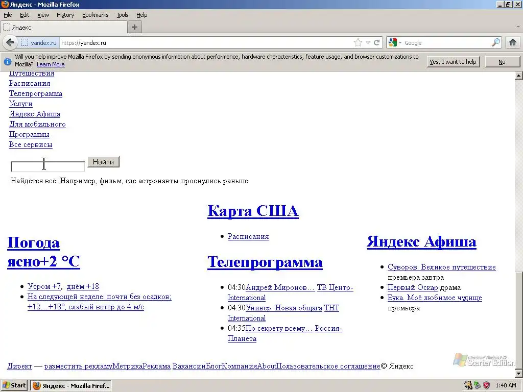Open the 'На следующей неделе' forecast link
Screen dimensions: 523x392
pyautogui.click(x=100, y=302)
